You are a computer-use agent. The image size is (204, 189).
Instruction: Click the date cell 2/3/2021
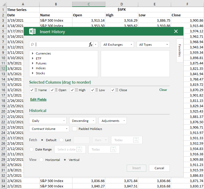[23, 186]
